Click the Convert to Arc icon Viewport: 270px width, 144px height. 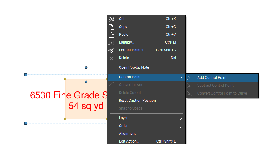coord(111,85)
